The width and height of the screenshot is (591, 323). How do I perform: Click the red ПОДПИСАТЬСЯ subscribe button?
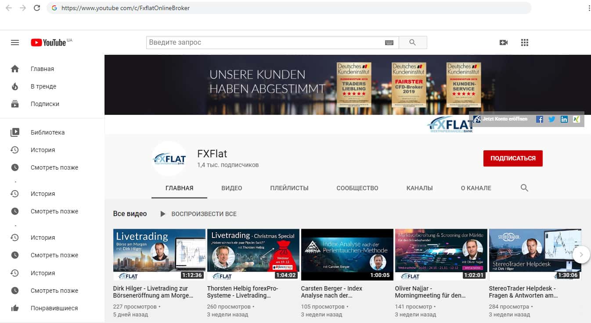(x=513, y=158)
